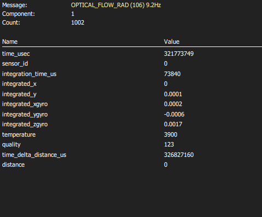Select the value 326827160
The height and width of the screenshot is (217, 262).
coord(179,155)
